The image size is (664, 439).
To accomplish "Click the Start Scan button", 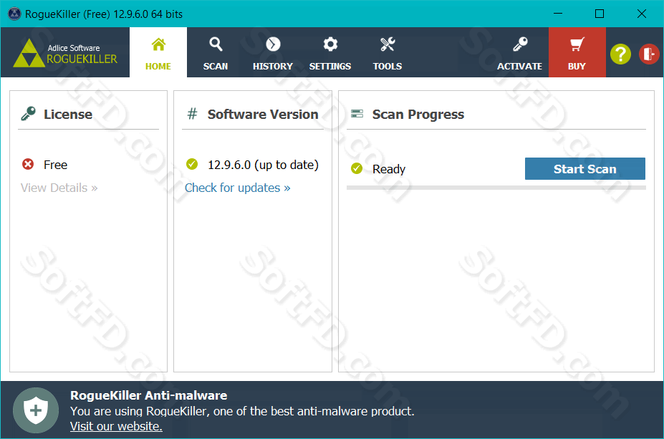I will point(584,169).
